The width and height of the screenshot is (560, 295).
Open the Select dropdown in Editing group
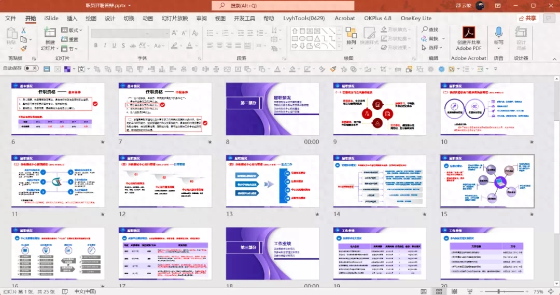[x=433, y=48]
